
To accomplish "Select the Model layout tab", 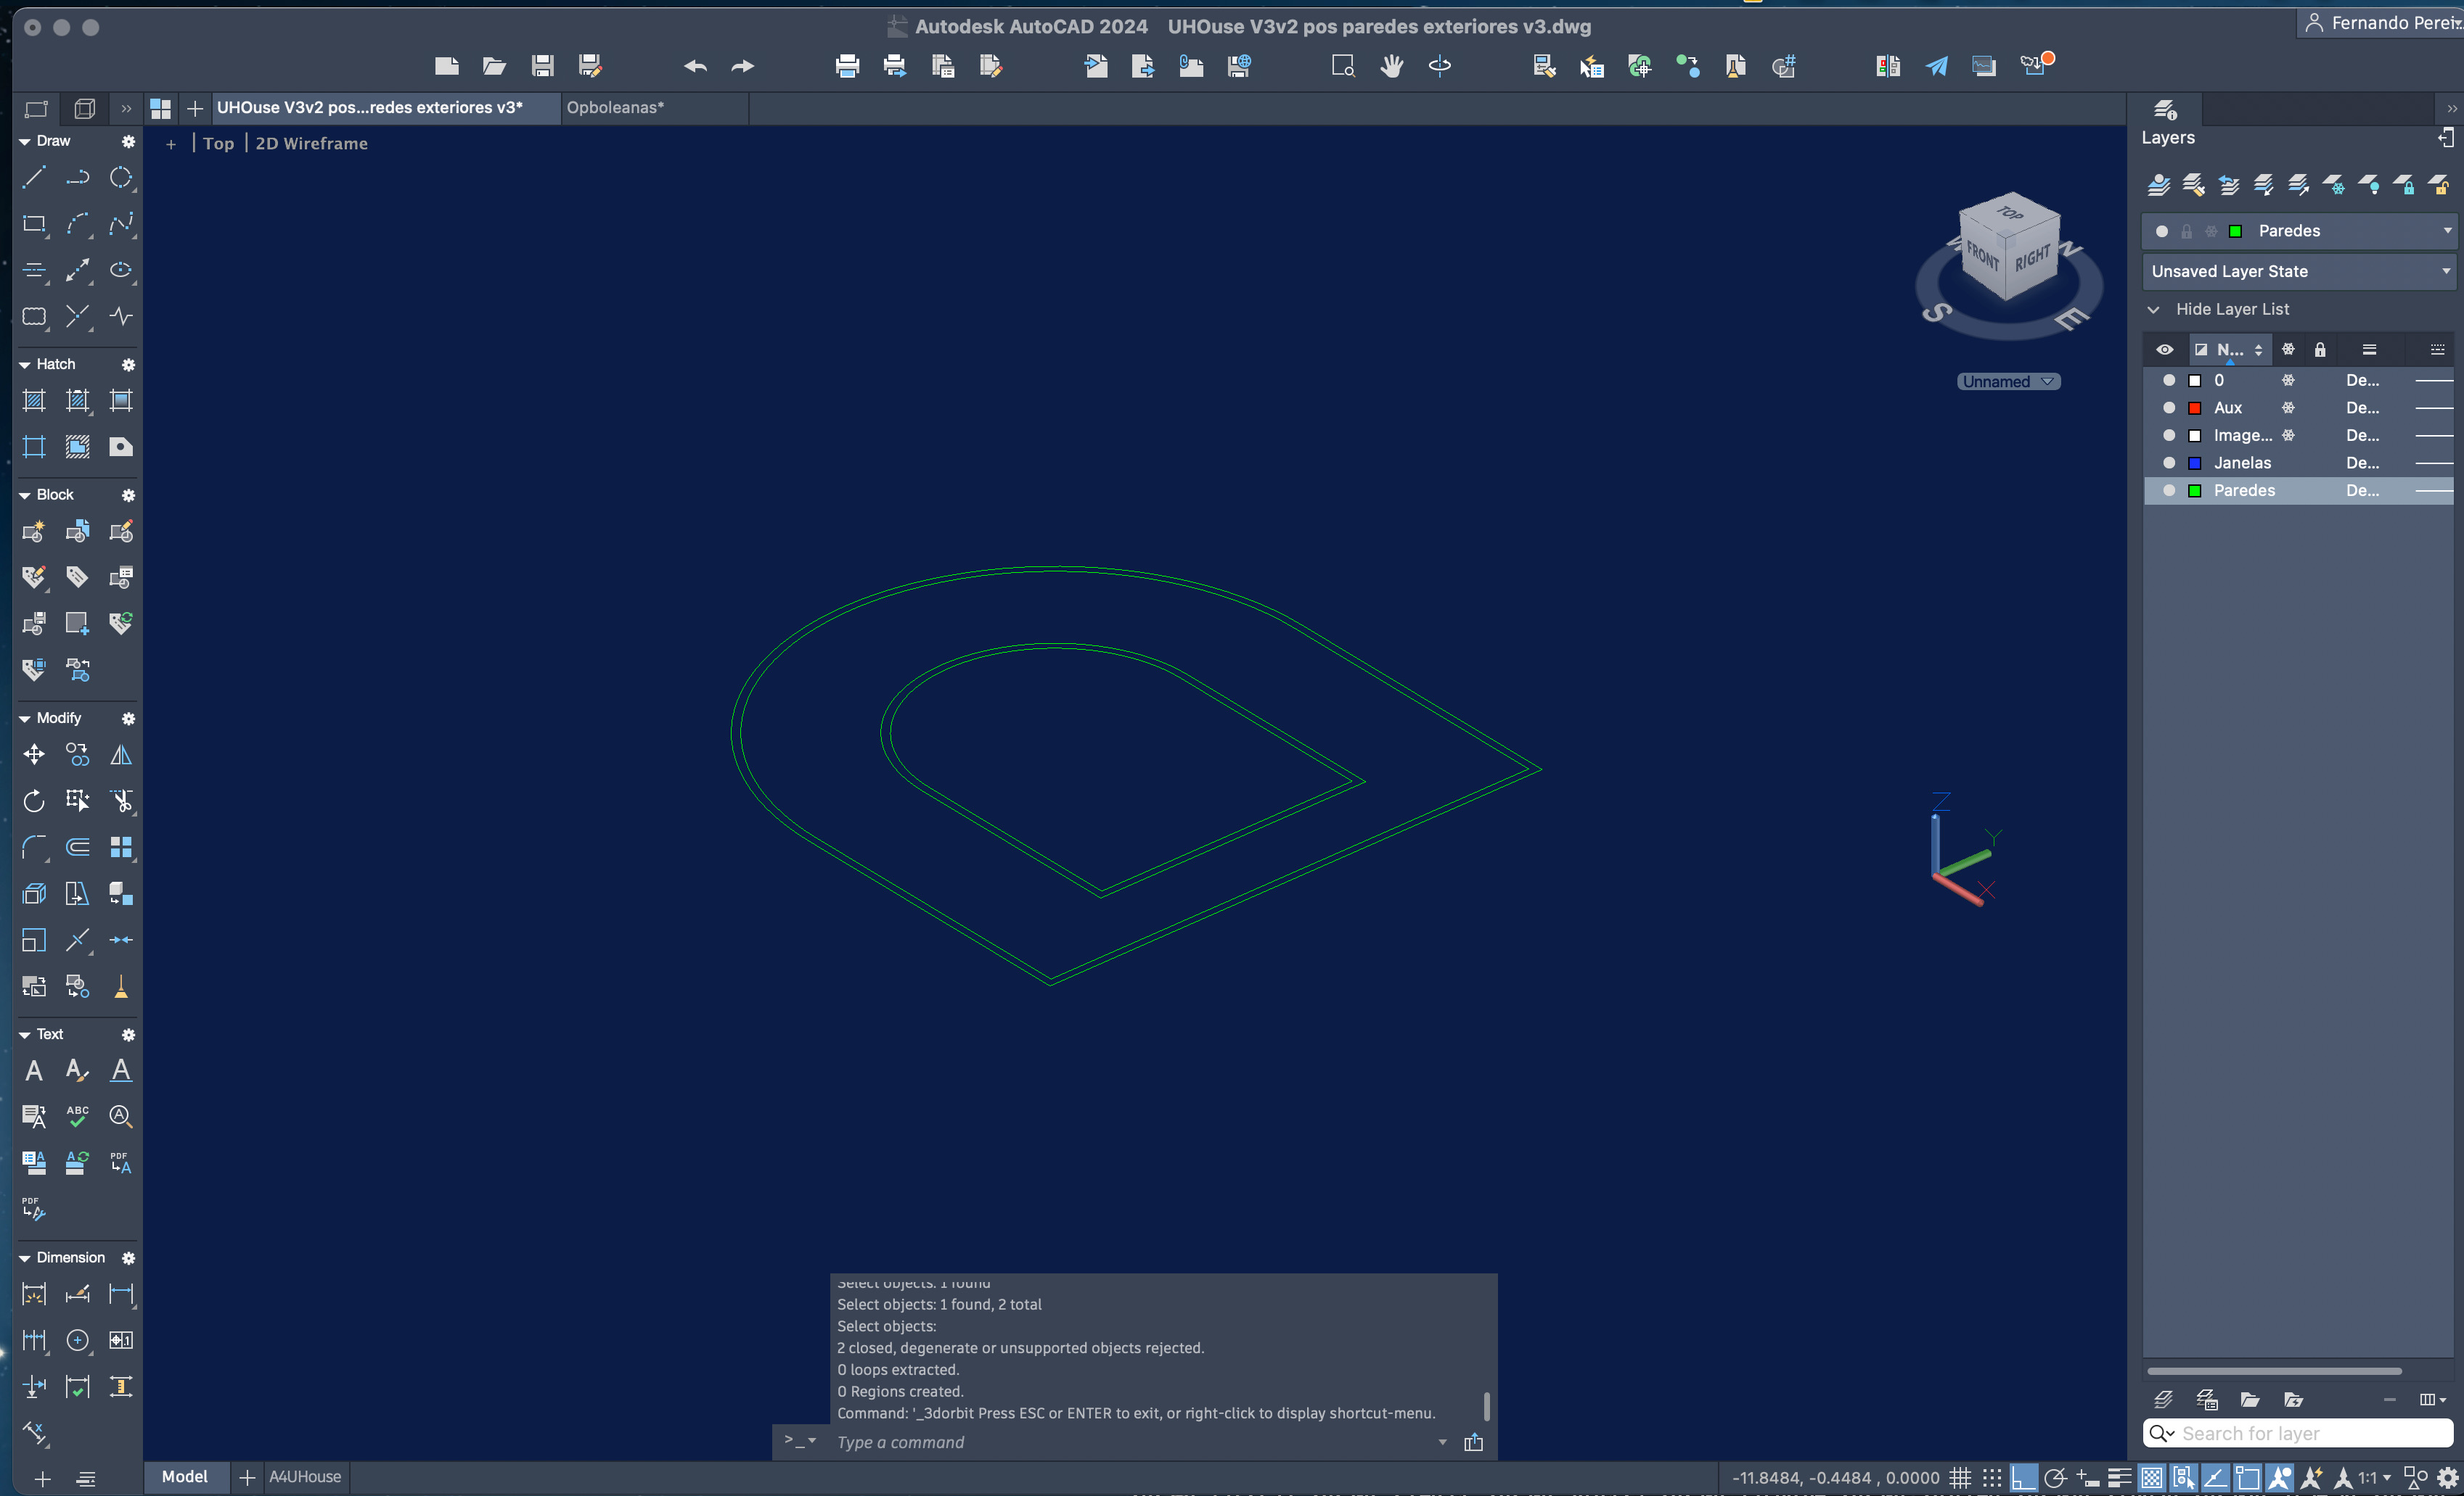I will (x=185, y=1476).
